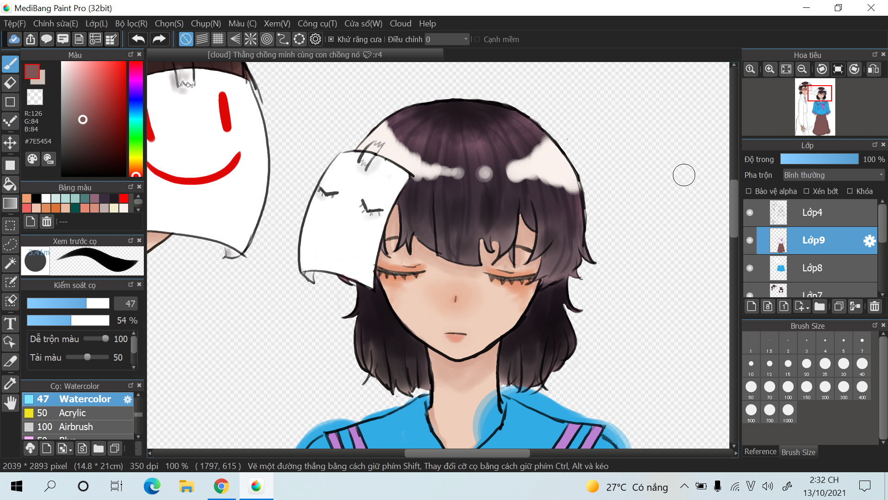Select the Move tool
Image resolution: width=888 pixels, height=500 pixels.
(10, 143)
